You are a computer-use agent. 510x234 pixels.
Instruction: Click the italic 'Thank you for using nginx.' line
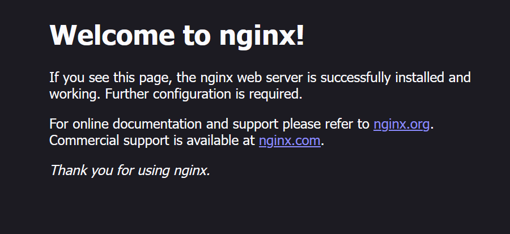pyautogui.click(x=130, y=171)
